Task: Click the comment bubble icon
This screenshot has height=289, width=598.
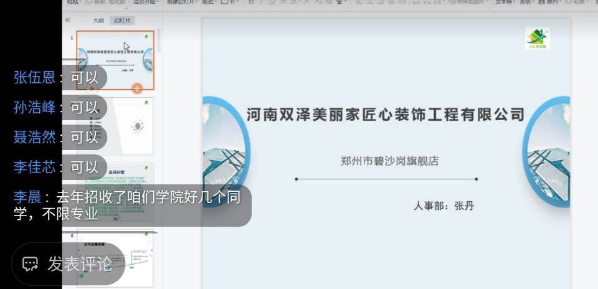Action: coord(30,263)
